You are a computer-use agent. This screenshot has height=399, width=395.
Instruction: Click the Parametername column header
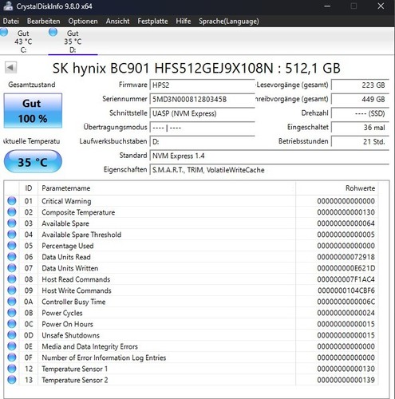click(x=167, y=188)
